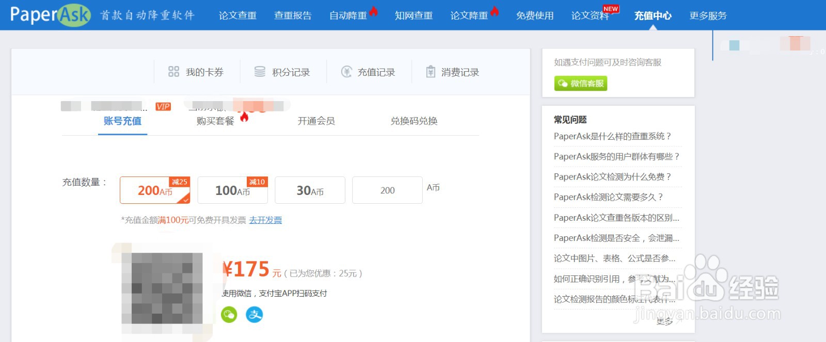The height and width of the screenshot is (342, 826).
Task: Open 免费使用 in the top navigation
Action: click(535, 15)
